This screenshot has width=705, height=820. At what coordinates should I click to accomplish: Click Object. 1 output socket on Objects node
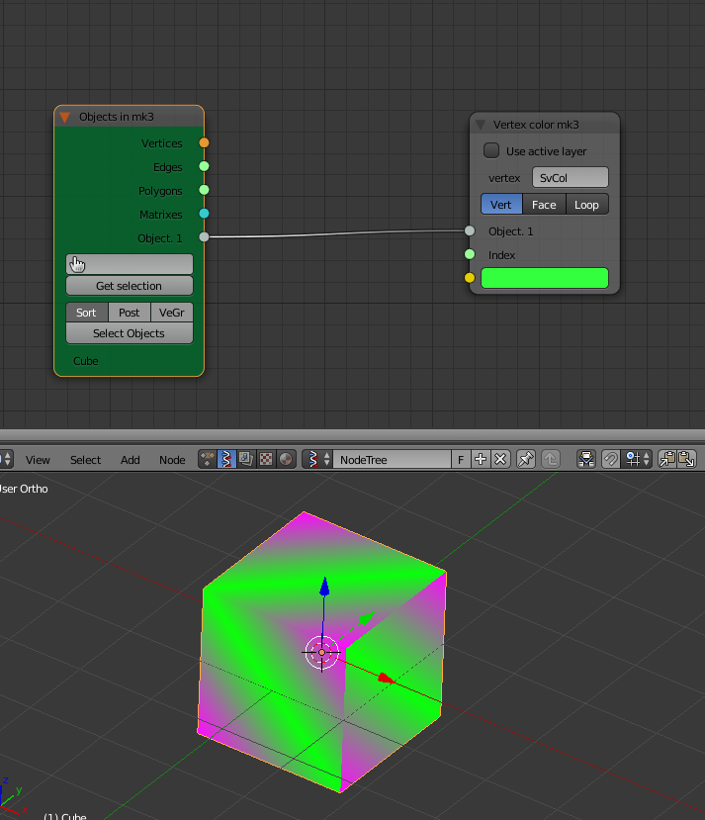tap(204, 237)
